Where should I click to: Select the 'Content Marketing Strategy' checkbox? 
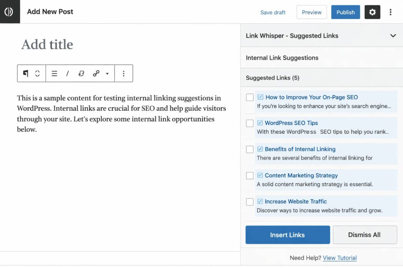250,175
